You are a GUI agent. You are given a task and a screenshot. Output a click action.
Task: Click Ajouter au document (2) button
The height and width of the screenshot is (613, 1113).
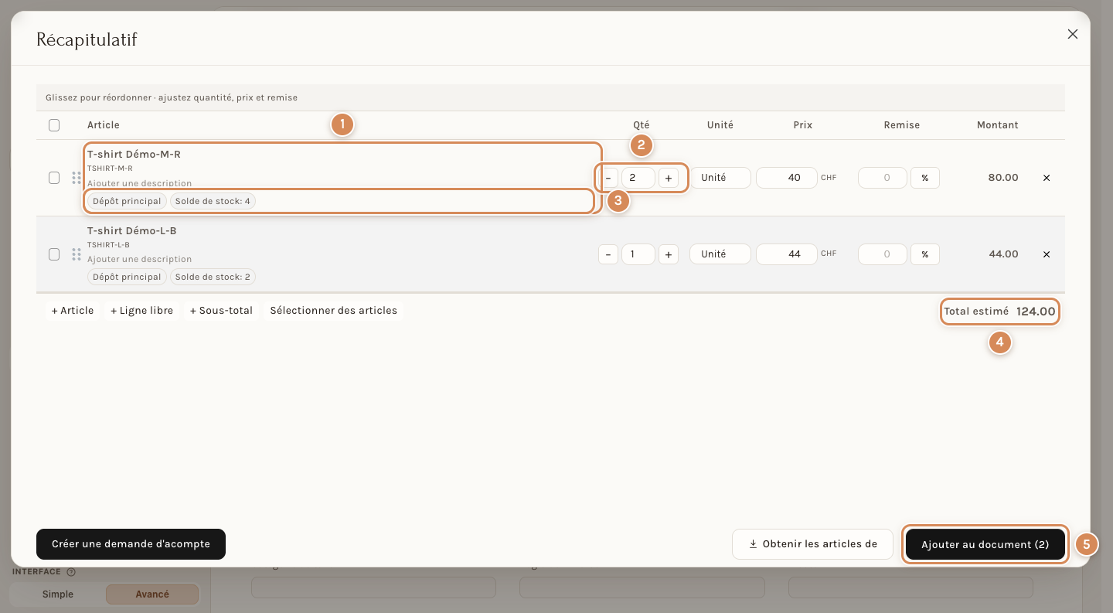pos(985,544)
